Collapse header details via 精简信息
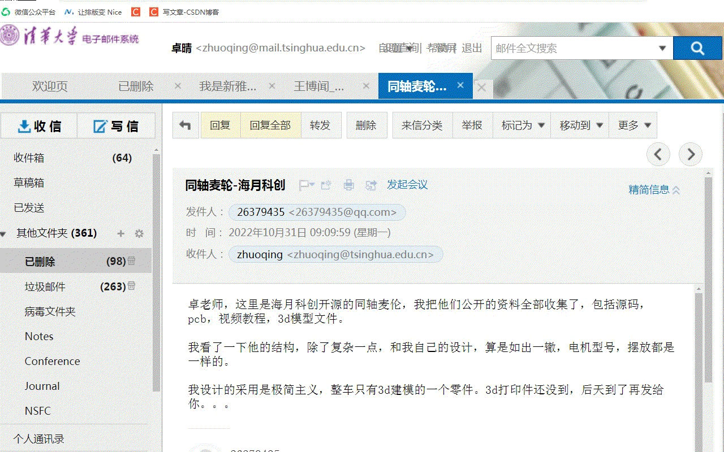This screenshot has height=452, width=724. pos(654,190)
